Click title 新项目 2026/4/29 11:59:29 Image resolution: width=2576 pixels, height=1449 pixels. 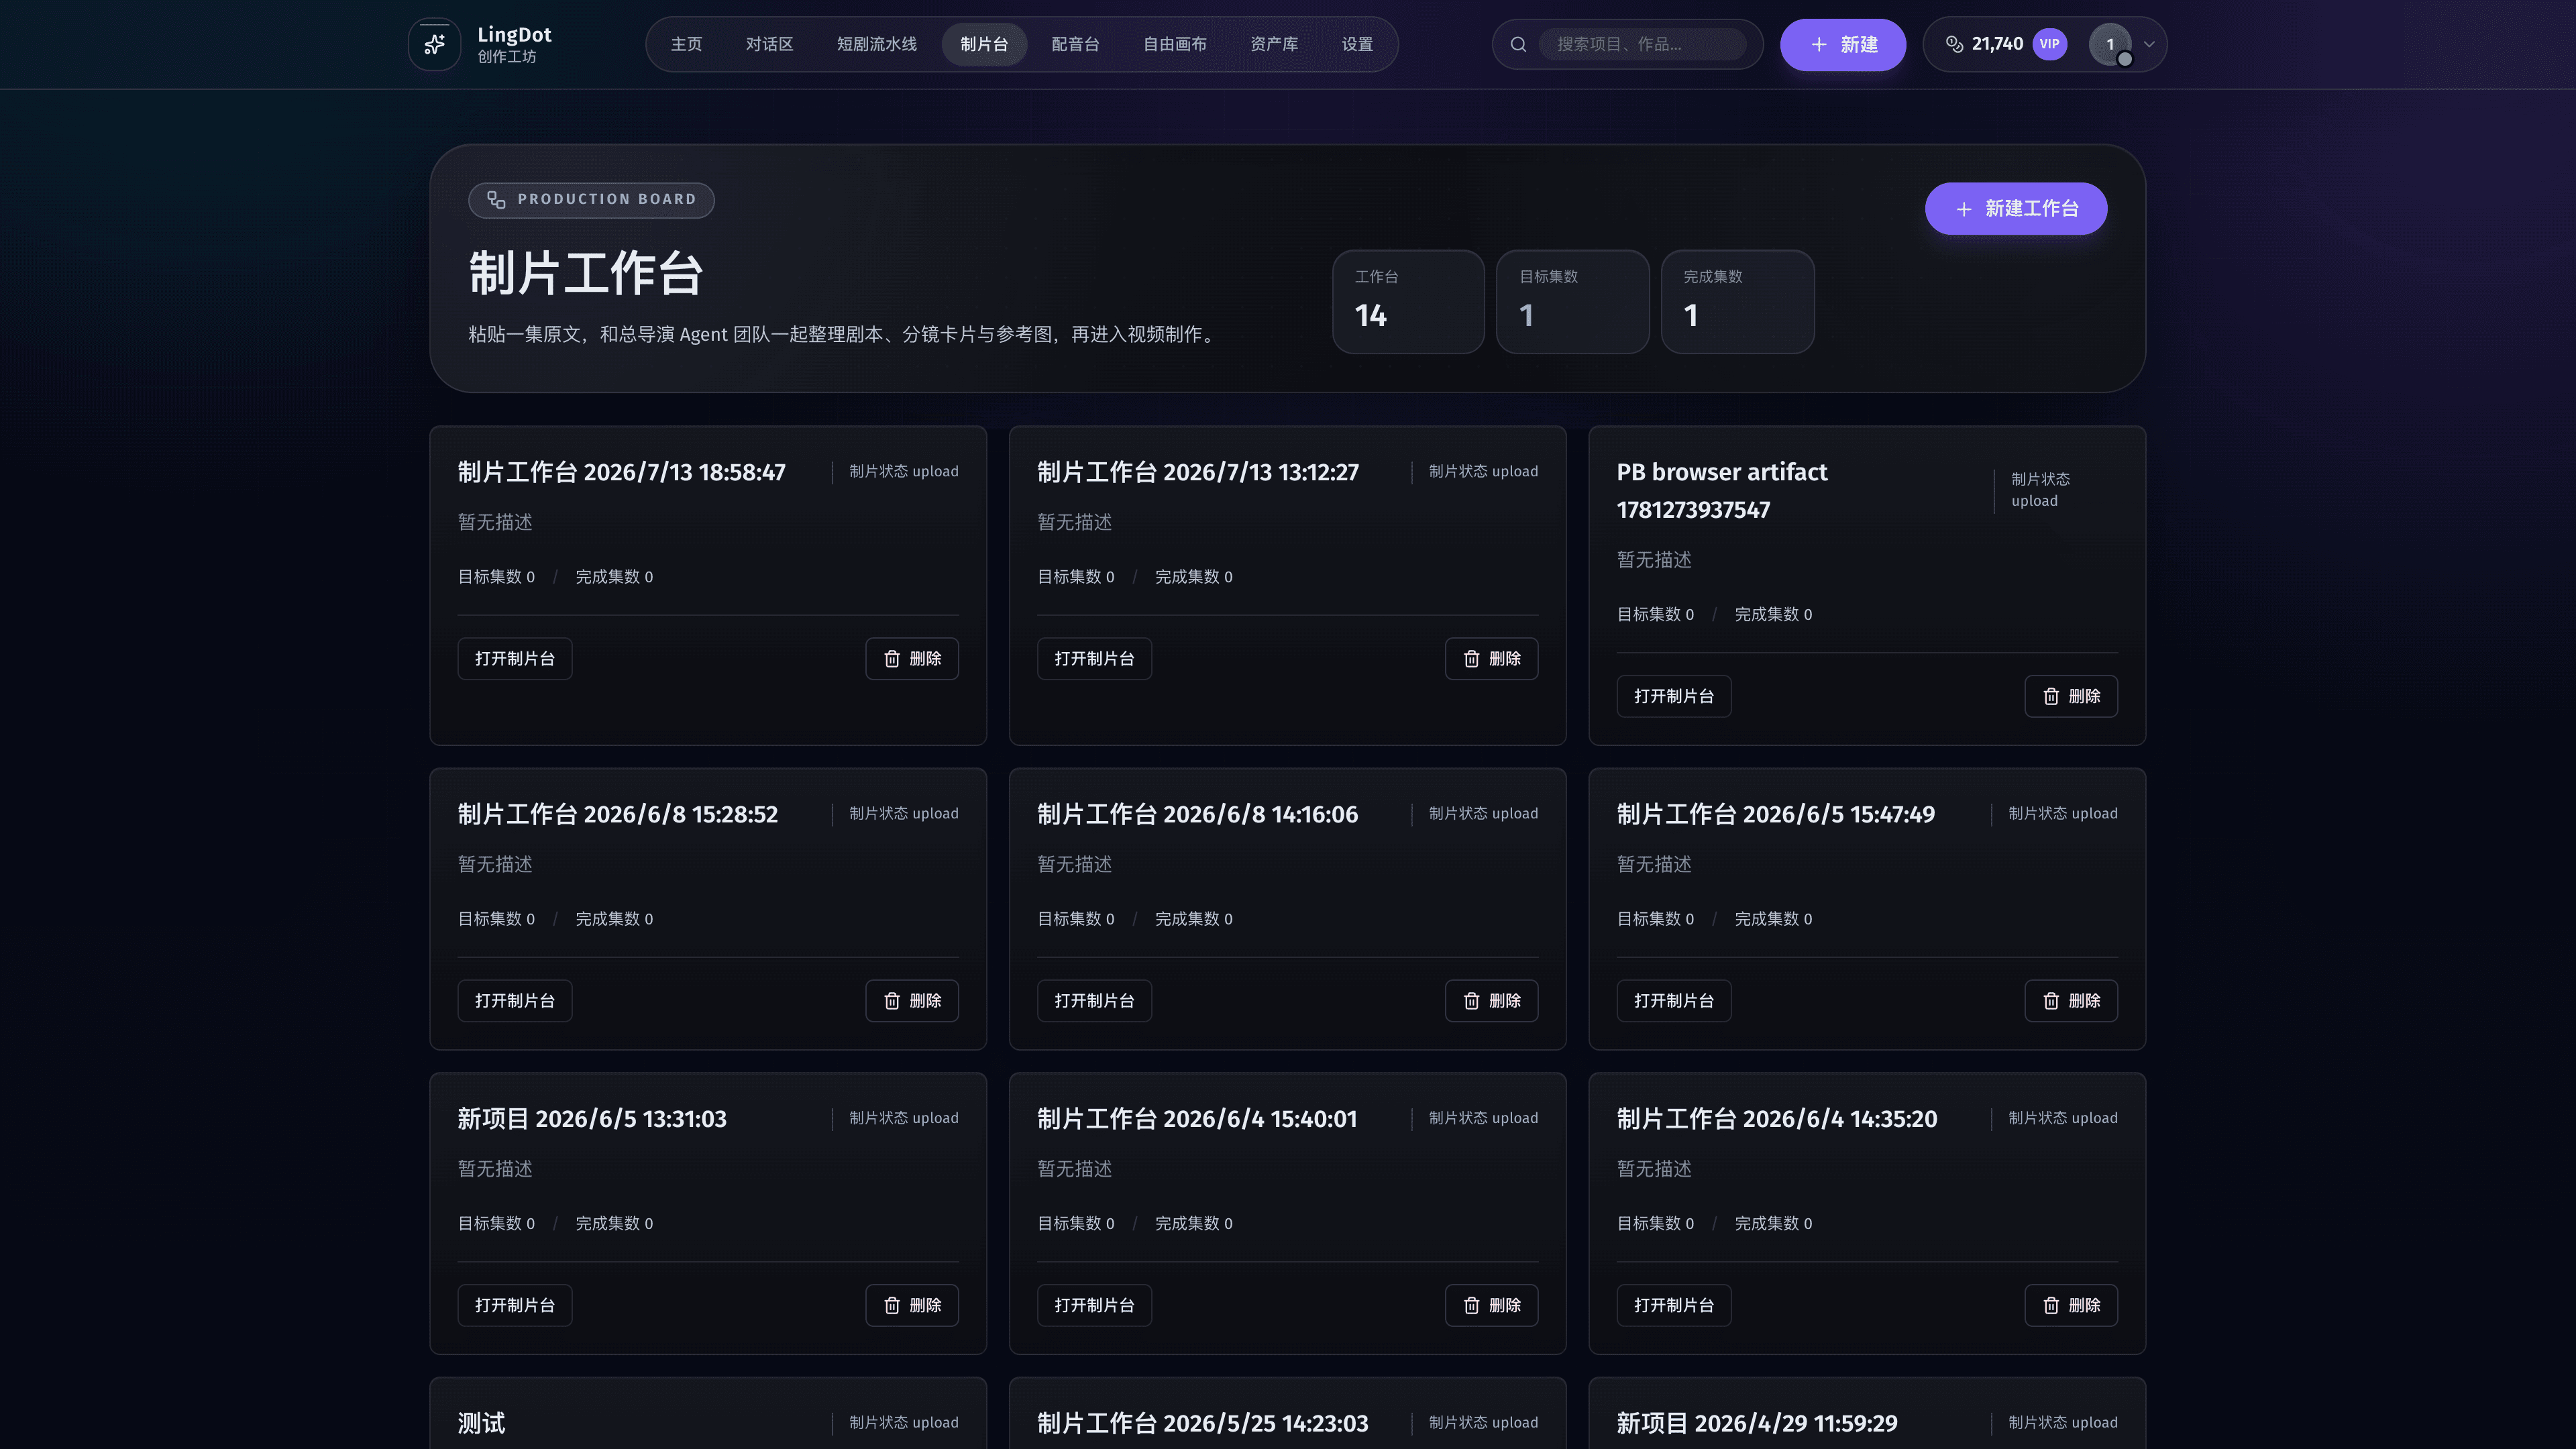1756,1424
